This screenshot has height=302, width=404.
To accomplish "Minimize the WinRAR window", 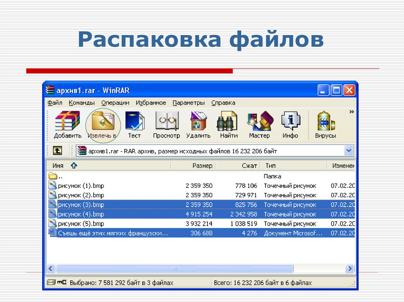I will [x=323, y=90].
